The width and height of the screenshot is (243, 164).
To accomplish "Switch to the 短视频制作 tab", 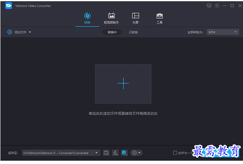I will click(111, 18).
